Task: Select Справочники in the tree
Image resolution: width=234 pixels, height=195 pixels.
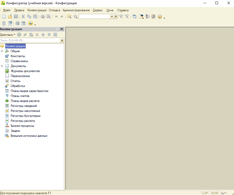Action: tap(19, 61)
